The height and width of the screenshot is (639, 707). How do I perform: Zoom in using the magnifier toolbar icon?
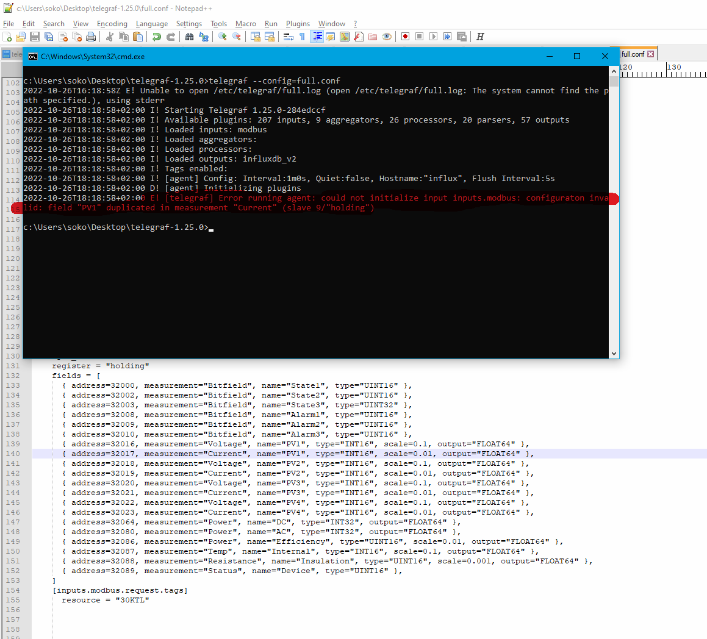pos(221,37)
